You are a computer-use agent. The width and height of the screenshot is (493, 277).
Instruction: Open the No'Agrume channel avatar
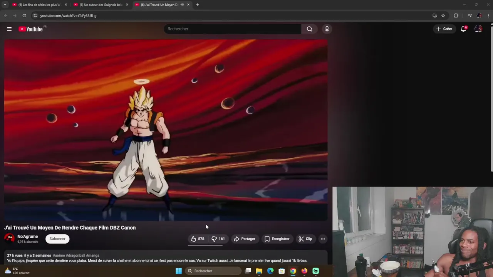pos(9,239)
